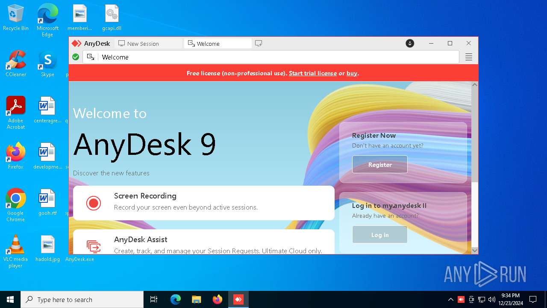Screen dimensions: 547x308
Task: Click the network tray icon
Action: click(x=482, y=299)
